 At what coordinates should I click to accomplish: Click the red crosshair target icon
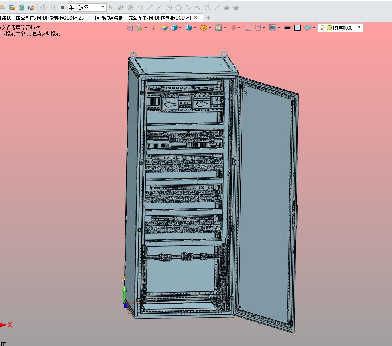(x=234, y=28)
